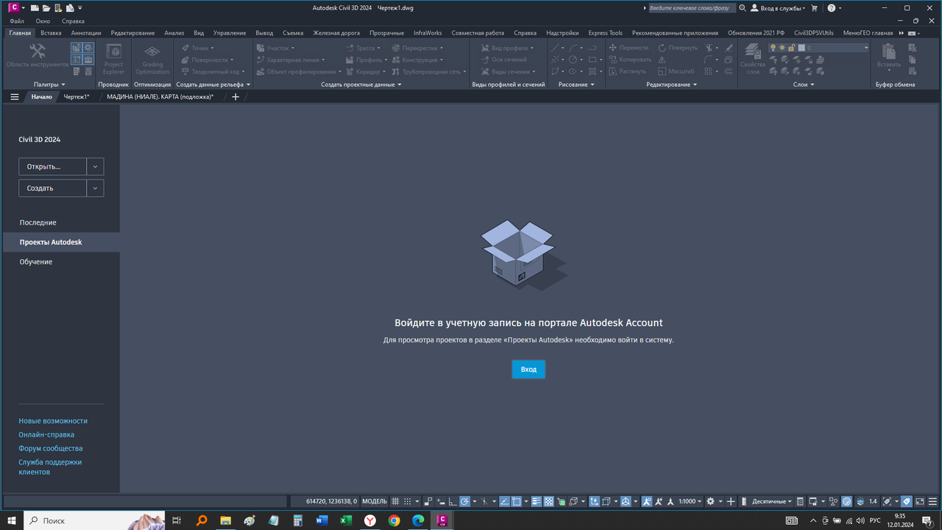Screen dimensions: 942x530
Task: Toggle ortho mode in the status bar
Action: pyautogui.click(x=453, y=501)
